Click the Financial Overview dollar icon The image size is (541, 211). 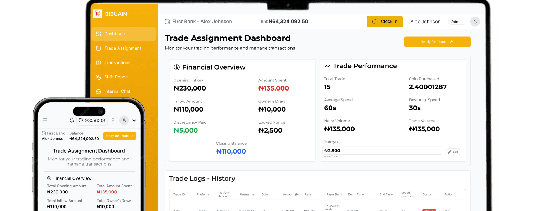click(x=177, y=67)
